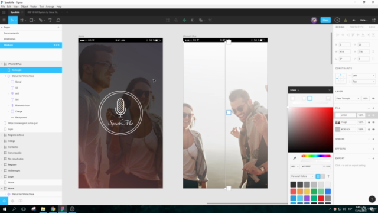Viewport: 378px width, 213px height.
Task: Switch to iOS 10 GUI System tab
Action: click(43, 12)
